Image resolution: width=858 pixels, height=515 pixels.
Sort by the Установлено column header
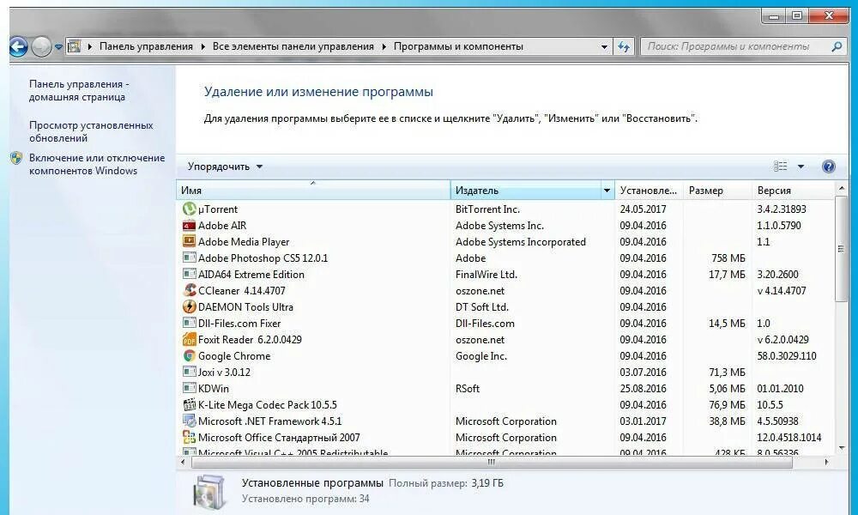pos(649,191)
